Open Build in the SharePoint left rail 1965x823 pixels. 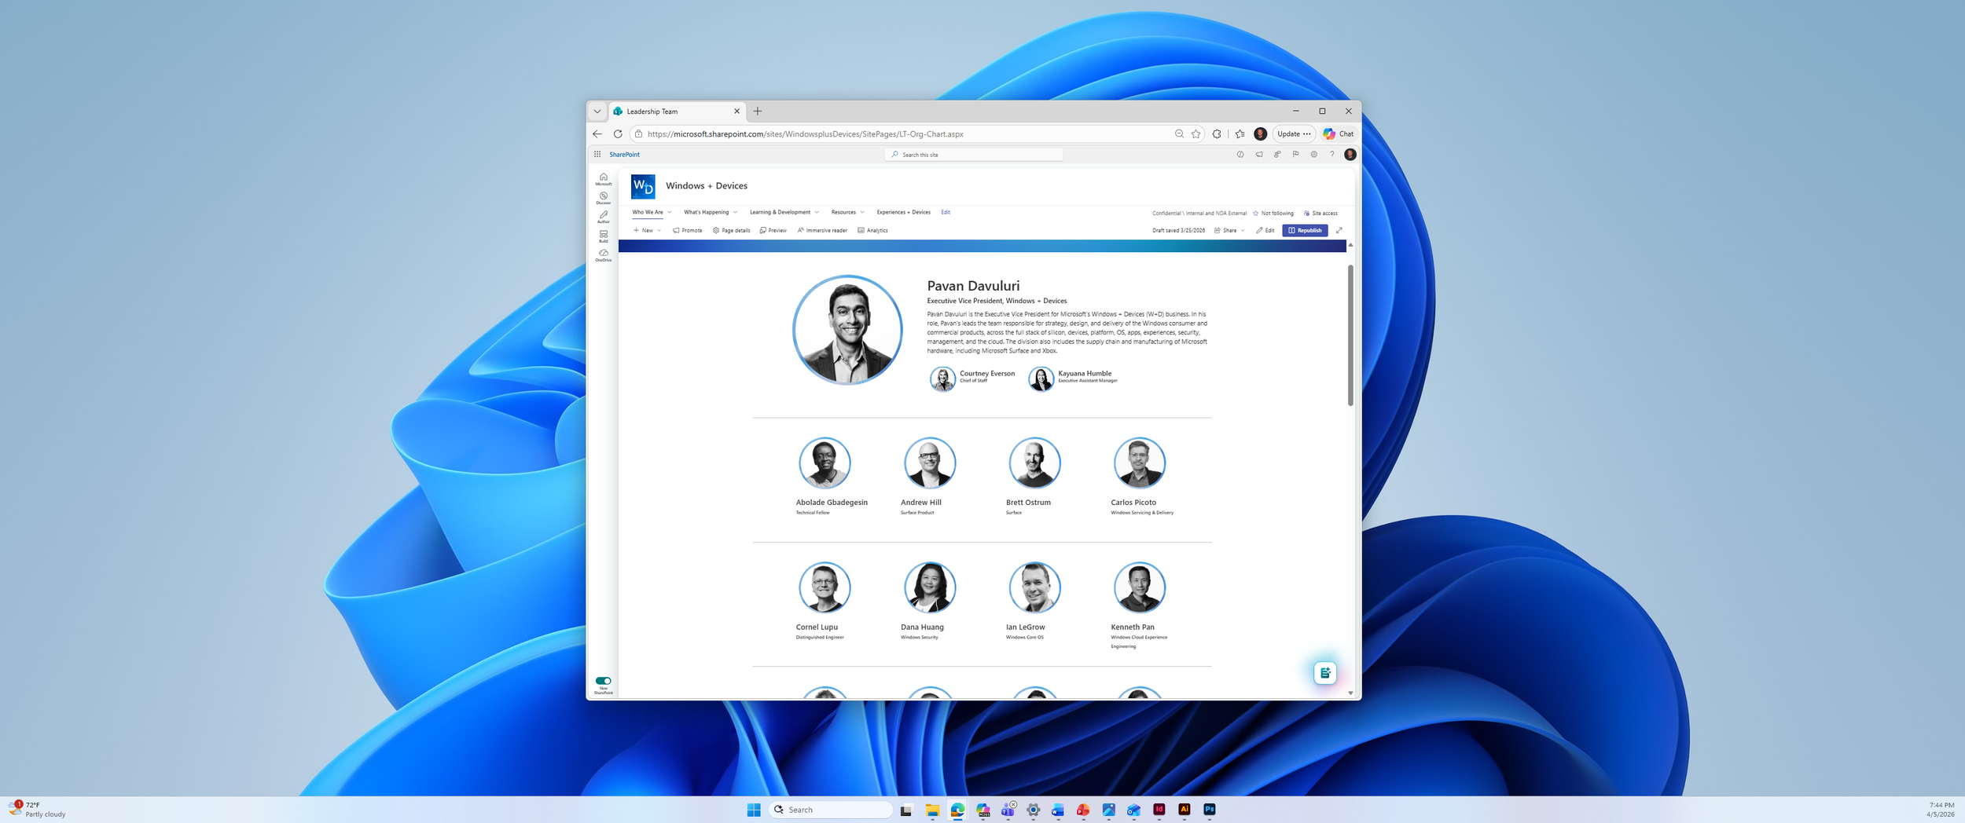point(604,236)
